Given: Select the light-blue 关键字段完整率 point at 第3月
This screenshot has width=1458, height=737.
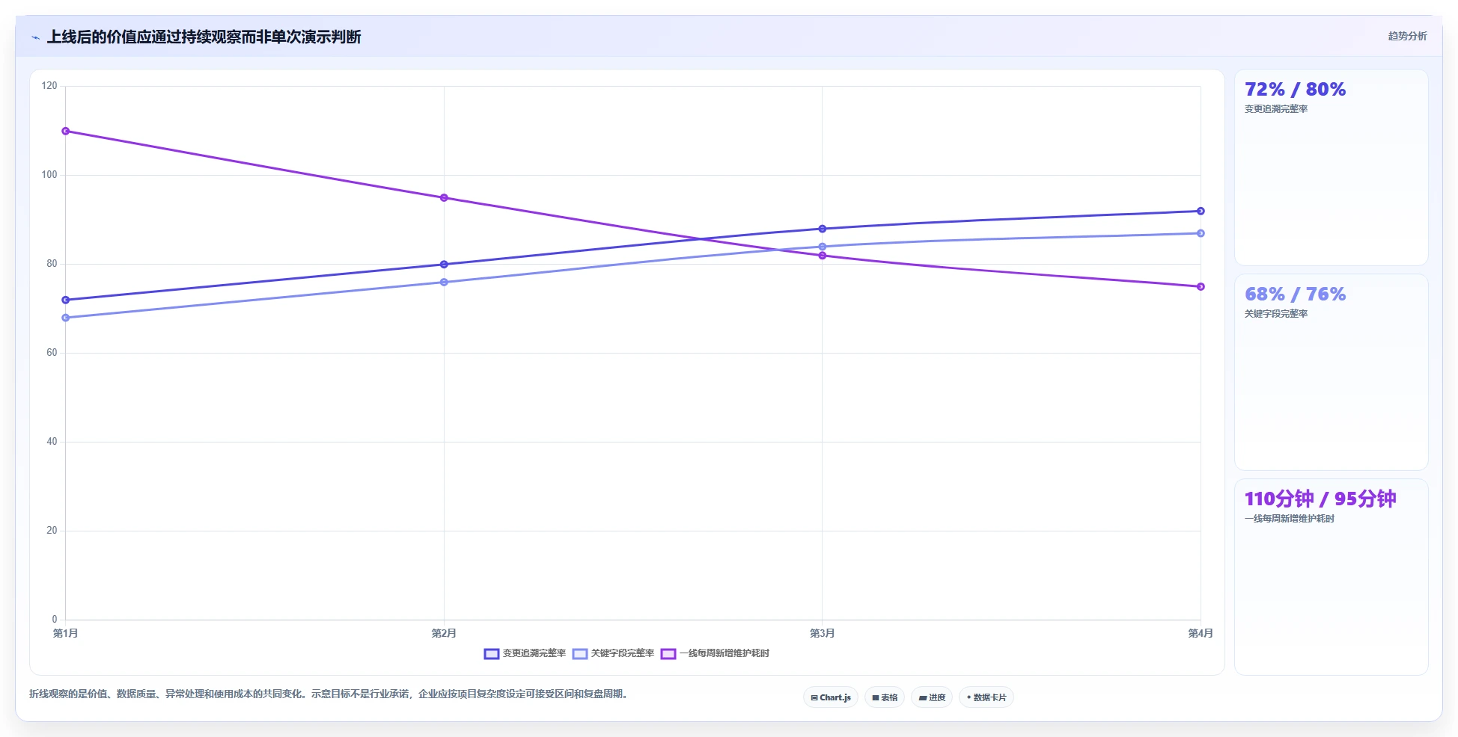Looking at the screenshot, I should coord(823,247).
